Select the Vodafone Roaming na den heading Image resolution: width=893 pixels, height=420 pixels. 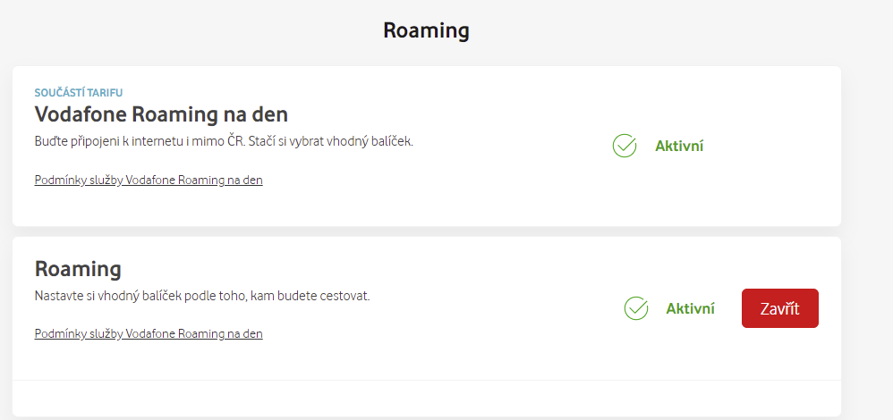click(x=161, y=115)
